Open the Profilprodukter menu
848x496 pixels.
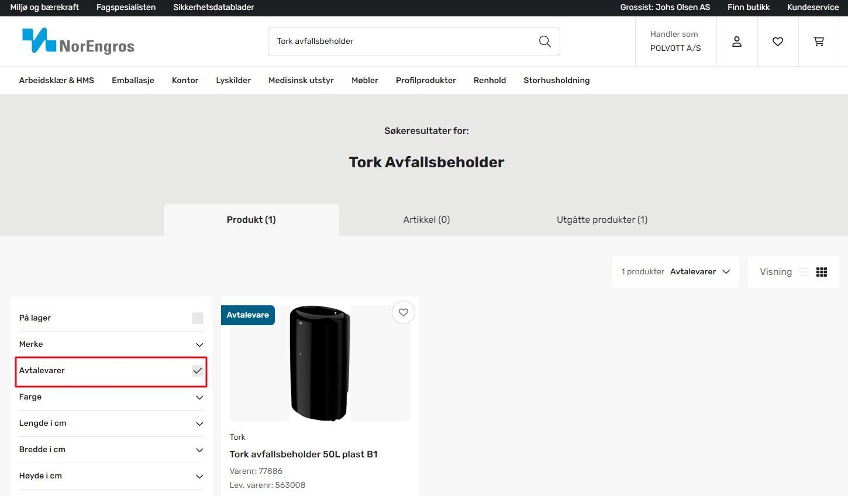pyautogui.click(x=426, y=80)
